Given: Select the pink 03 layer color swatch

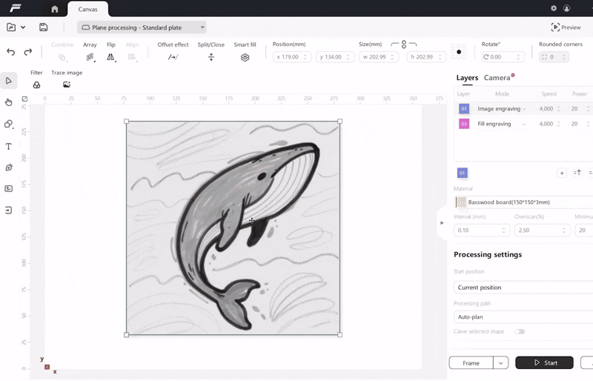Looking at the screenshot, I should coord(464,124).
